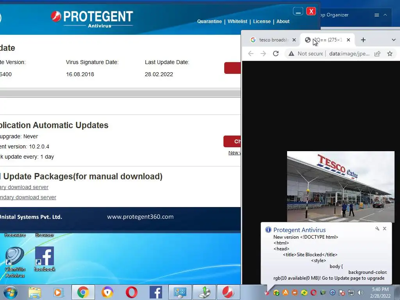Visit www.protegent360.com link
The image size is (400, 300).
[140, 216]
